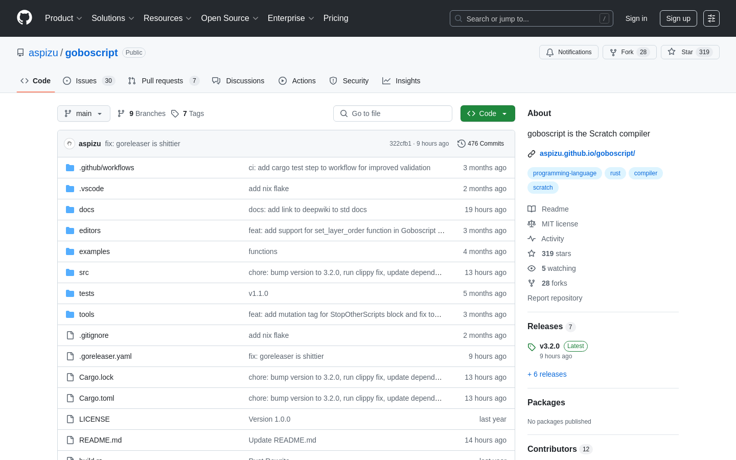
Task: Click the Pricing link
Action: click(x=336, y=18)
